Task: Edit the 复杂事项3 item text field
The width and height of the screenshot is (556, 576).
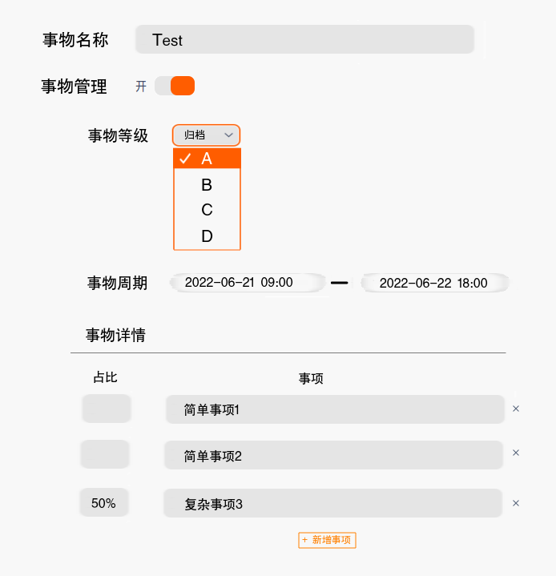Action: click(x=333, y=504)
